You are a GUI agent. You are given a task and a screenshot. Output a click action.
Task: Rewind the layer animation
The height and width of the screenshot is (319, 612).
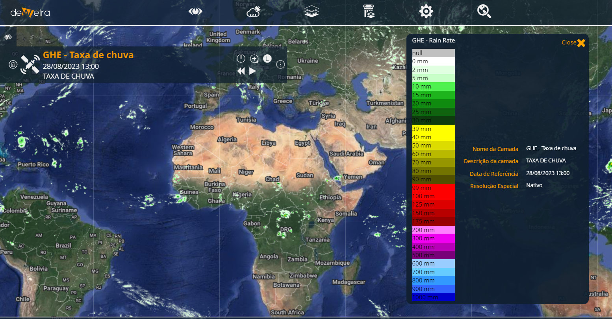[x=241, y=71]
